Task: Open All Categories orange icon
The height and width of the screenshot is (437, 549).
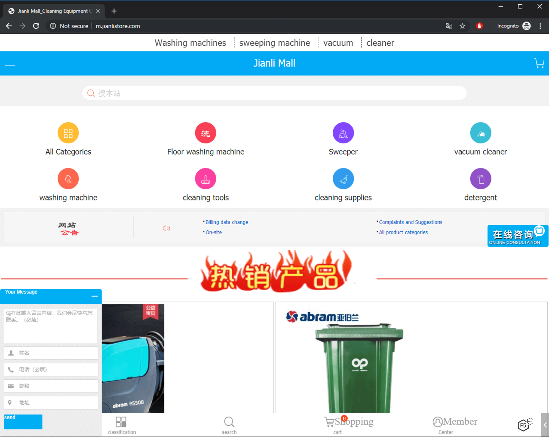Action: pos(68,133)
